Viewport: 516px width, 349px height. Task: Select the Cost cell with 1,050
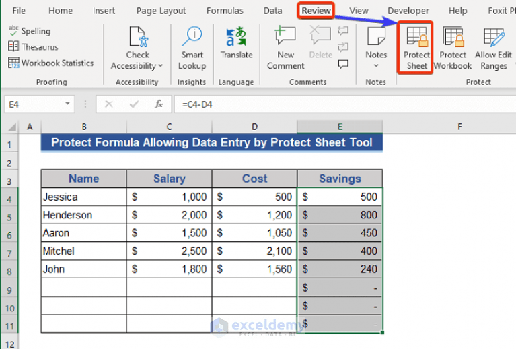point(254,233)
